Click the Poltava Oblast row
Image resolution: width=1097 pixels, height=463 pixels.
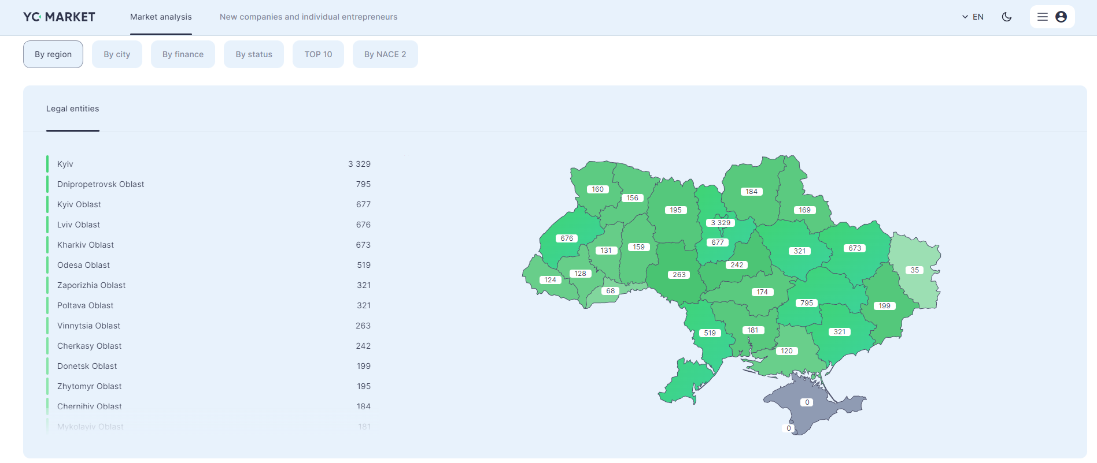pyautogui.click(x=209, y=305)
